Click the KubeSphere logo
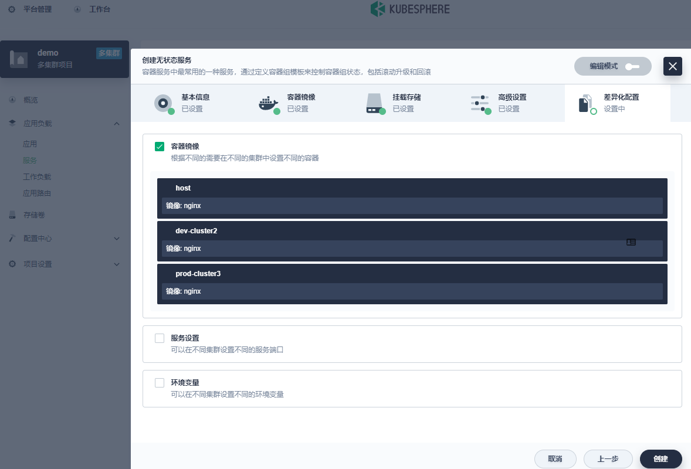The height and width of the screenshot is (469, 691). tap(410, 9)
